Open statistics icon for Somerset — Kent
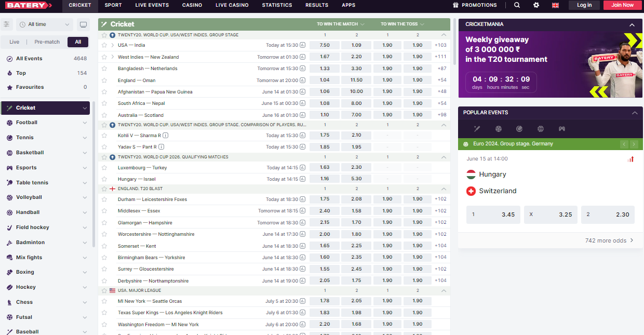 [x=303, y=246]
